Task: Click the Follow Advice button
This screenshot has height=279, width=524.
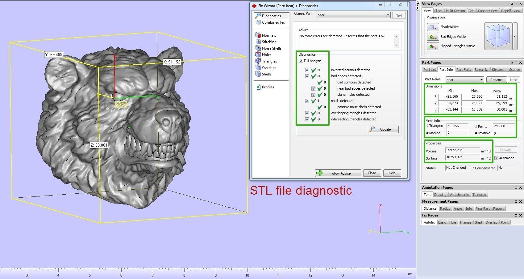Action: [x=338, y=173]
